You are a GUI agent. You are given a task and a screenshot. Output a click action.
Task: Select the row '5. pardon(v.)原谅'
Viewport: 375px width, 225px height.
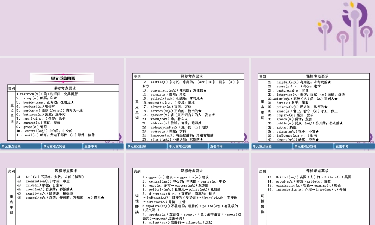point(49,111)
